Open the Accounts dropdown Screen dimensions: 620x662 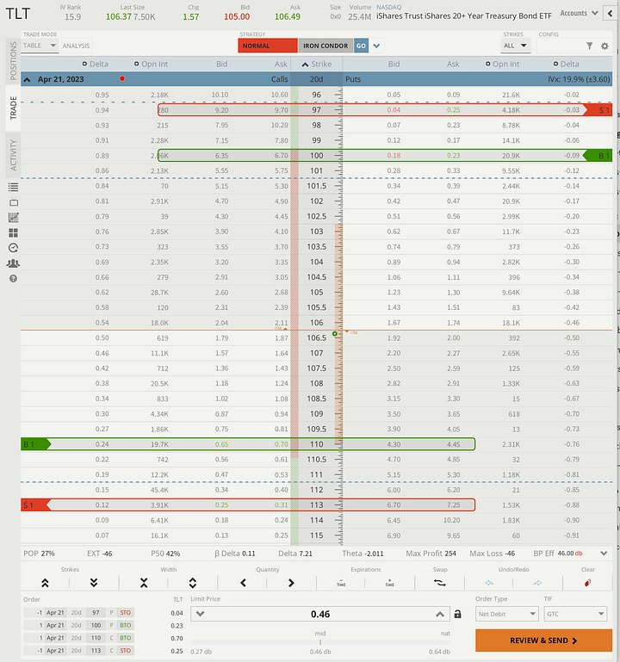tap(579, 13)
